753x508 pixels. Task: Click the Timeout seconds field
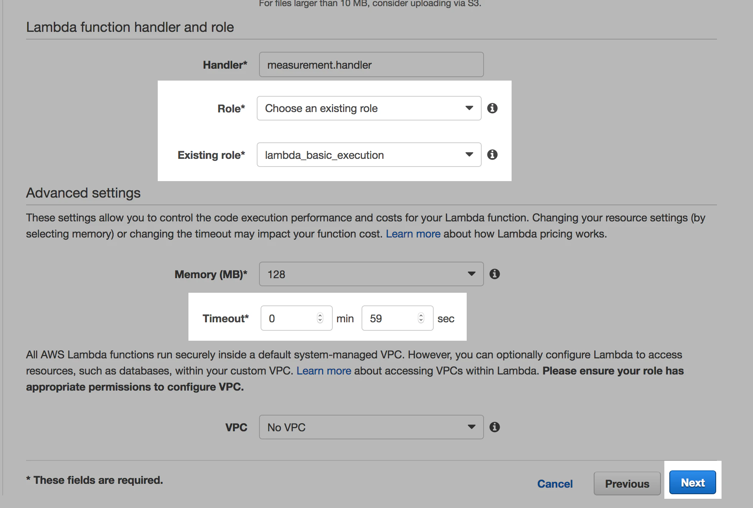[x=397, y=318]
